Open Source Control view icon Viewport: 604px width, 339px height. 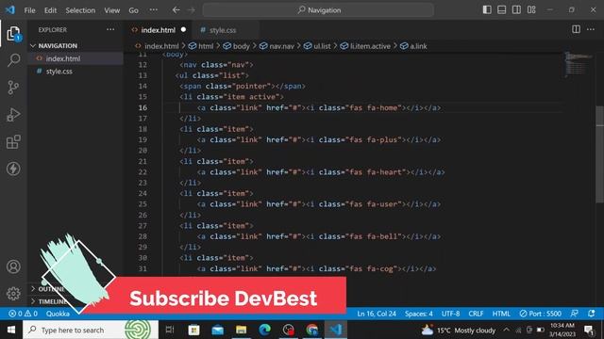[x=13, y=88]
